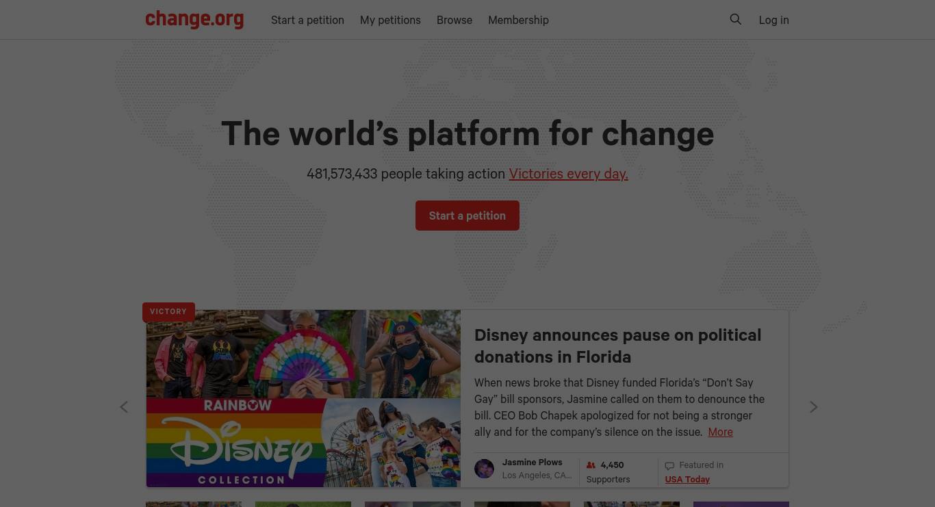Click the supporters people icon
This screenshot has height=507, width=935.
point(591,465)
